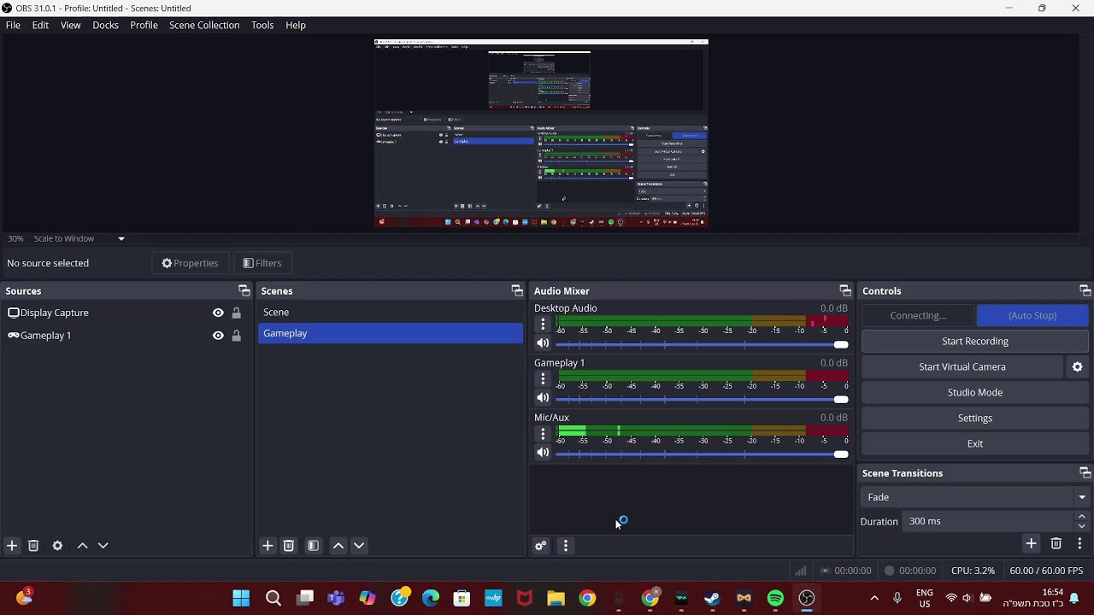Open Fade transition dropdown
1094x615 pixels.
click(974, 496)
